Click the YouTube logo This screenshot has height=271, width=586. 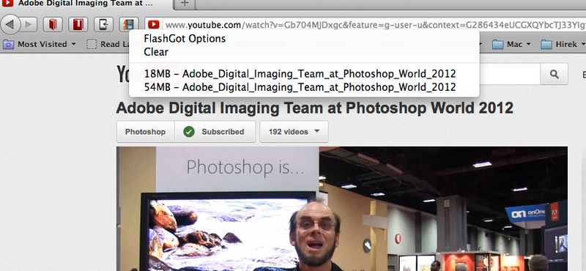pyautogui.click(x=123, y=74)
